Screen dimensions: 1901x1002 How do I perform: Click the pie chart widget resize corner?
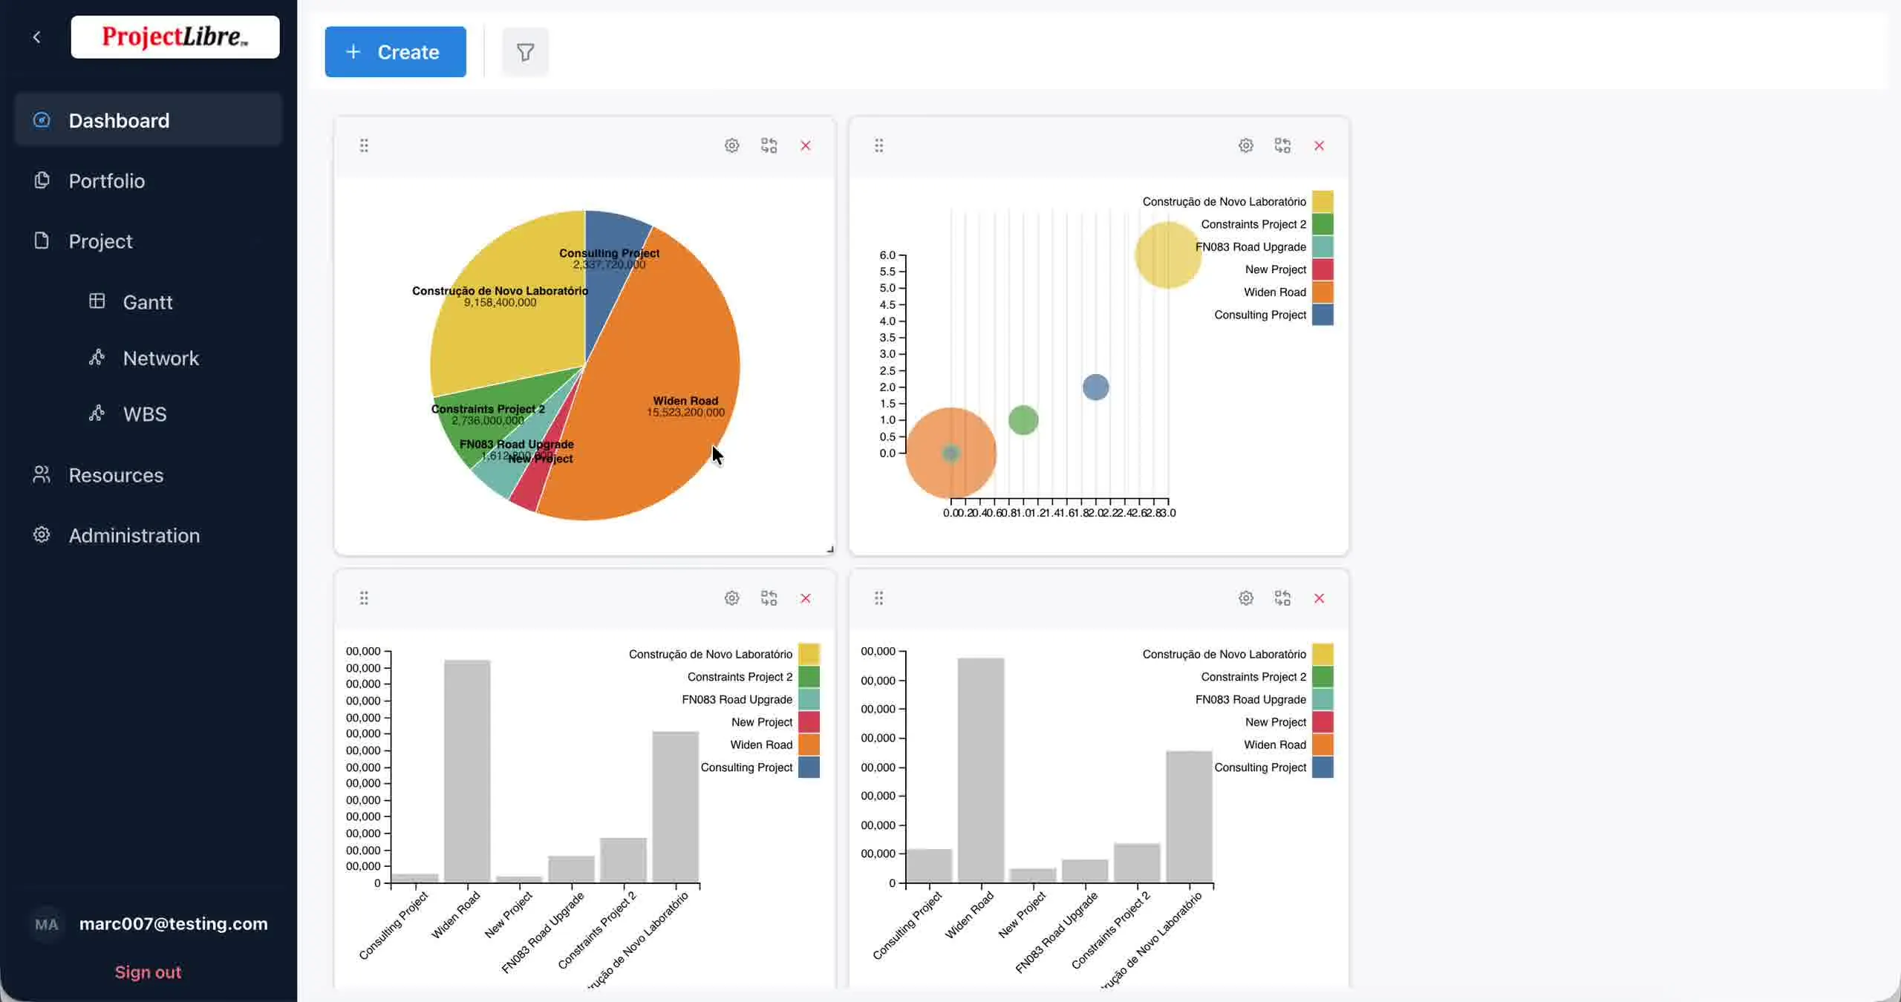tap(830, 549)
